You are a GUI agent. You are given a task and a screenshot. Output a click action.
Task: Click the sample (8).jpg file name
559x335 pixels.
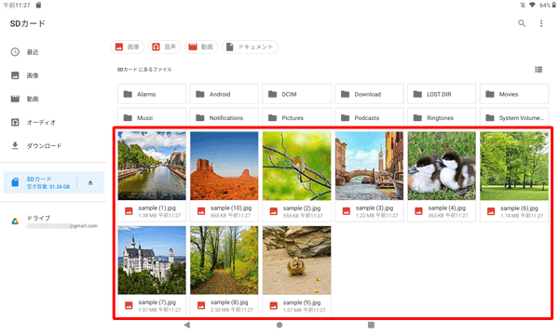pos(229,302)
